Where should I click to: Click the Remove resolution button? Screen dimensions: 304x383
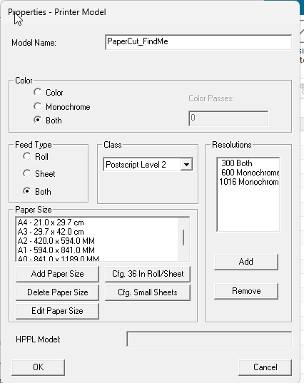[246, 291]
